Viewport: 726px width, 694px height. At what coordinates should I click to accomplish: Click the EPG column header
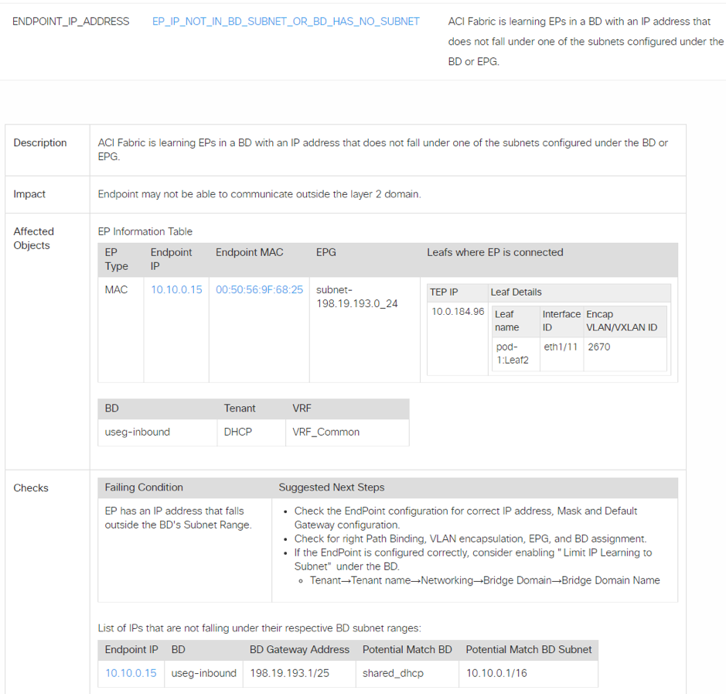326,252
